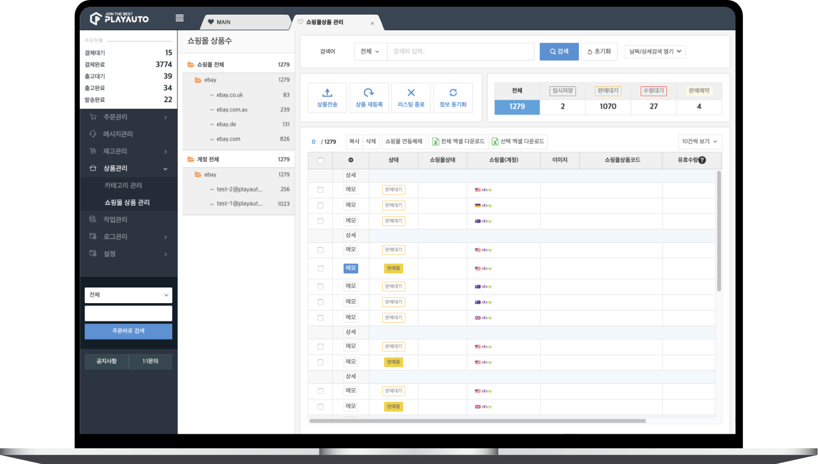The height and width of the screenshot is (464, 818).
Task: Check the first product row checkbox
Action: tap(321, 190)
